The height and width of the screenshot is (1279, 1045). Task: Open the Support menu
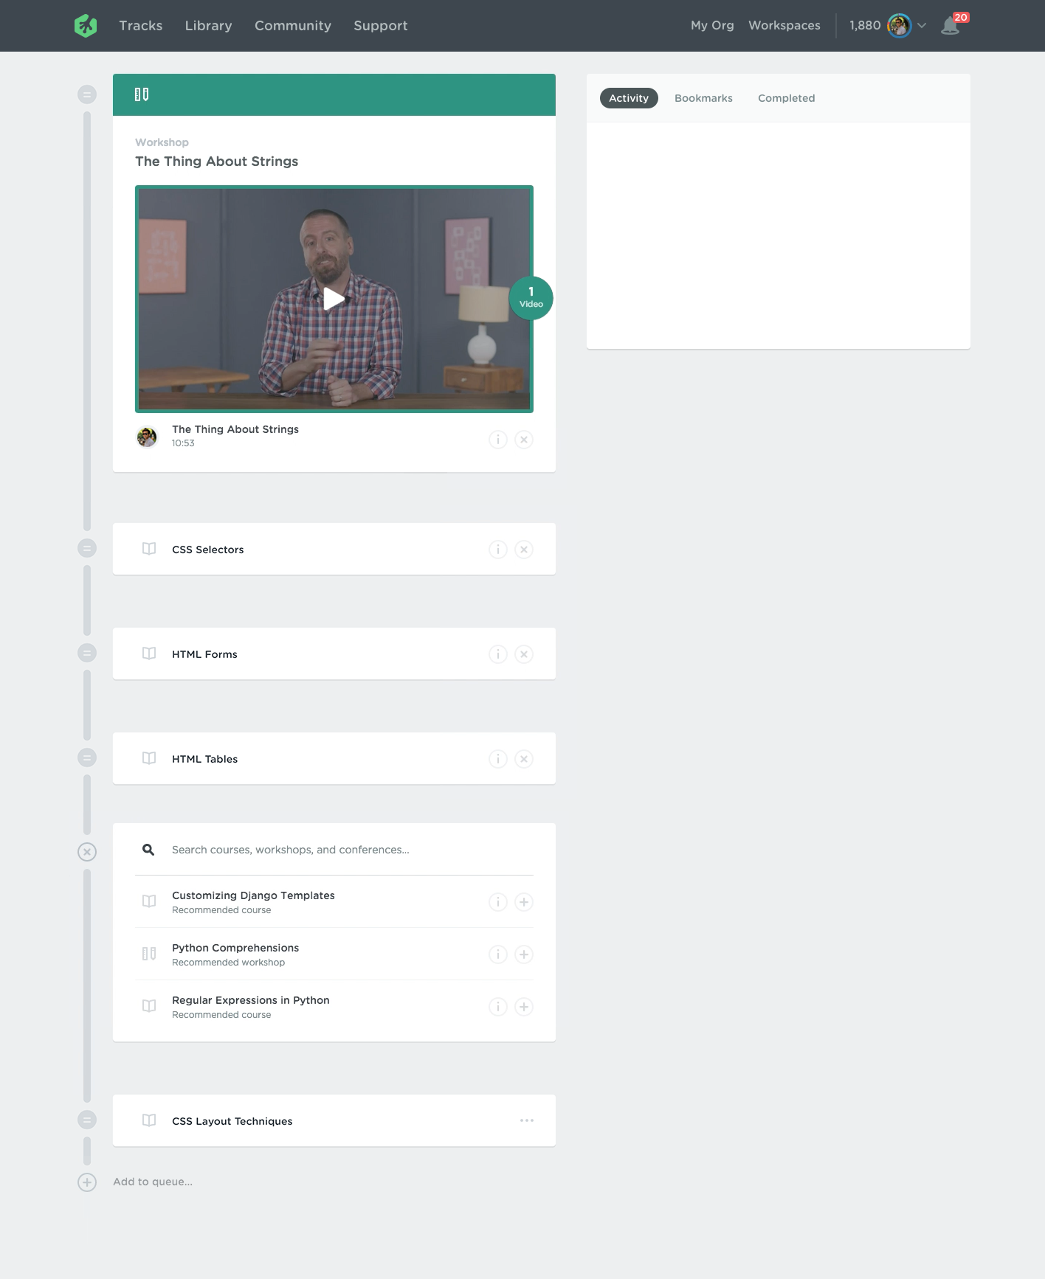[x=381, y=26]
